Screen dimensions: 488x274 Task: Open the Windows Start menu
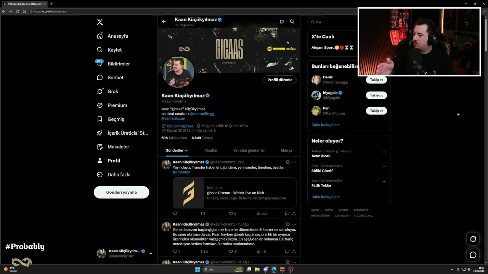pyautogui.click(x=197, y=269)
